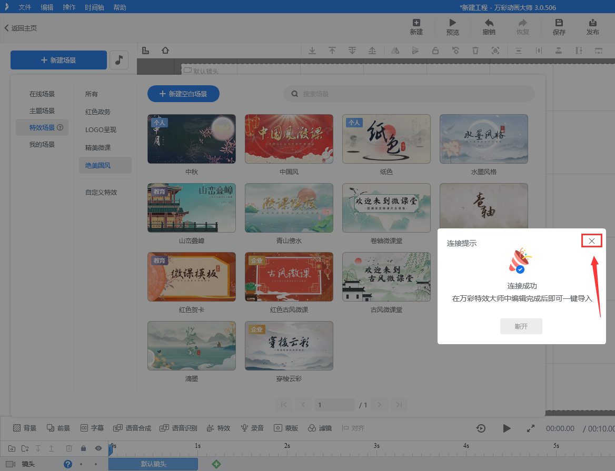The height and width of the screenshot is (471, 615).
Task: Publish the project with 发布
Action: [593, 27]
